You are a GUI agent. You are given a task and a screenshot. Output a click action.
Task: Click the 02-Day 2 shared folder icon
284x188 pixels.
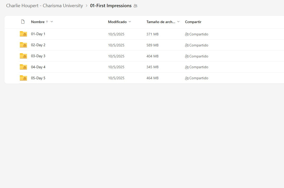click(x=23, y=45)
